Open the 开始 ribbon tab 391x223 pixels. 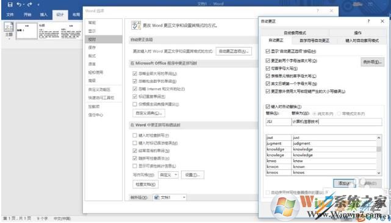(x=27, y=15)
